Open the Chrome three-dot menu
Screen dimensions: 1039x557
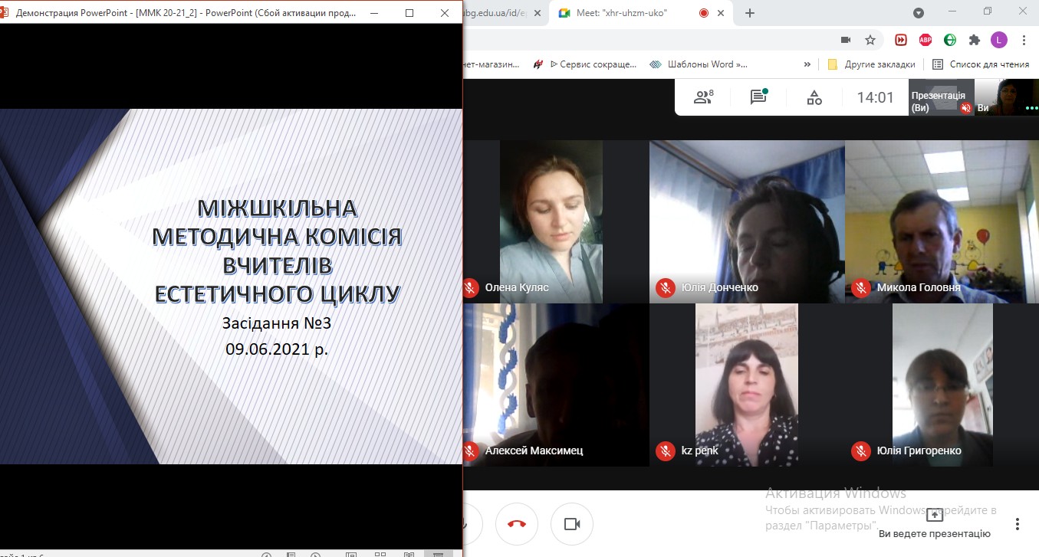pyautogui.click(x=1023, y=40)
